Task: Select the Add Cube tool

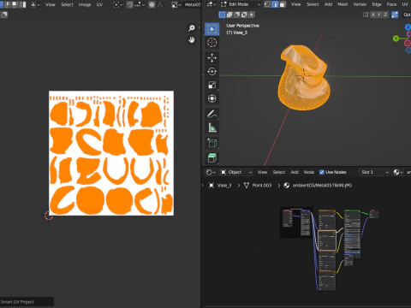Action: pos(211,143)
